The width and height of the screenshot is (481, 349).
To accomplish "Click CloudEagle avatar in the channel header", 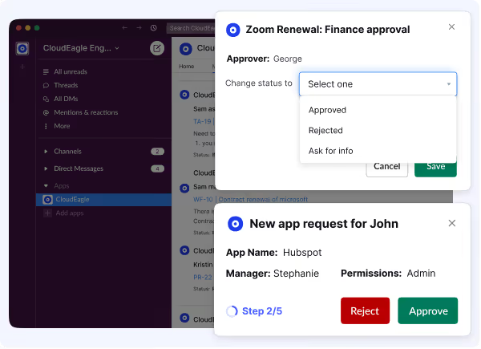I will pyautogui.click(x=186, y=49).
